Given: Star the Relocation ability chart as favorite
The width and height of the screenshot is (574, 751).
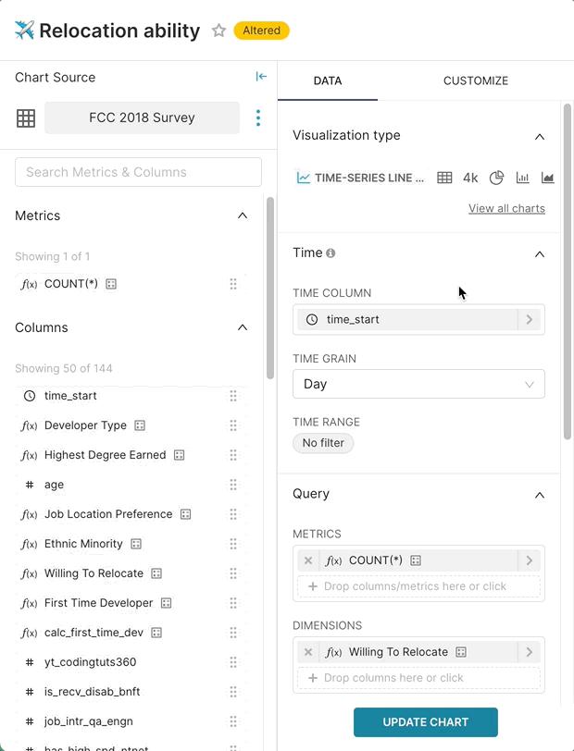Looking at the screenshot, I should click(x=218, y=31).
